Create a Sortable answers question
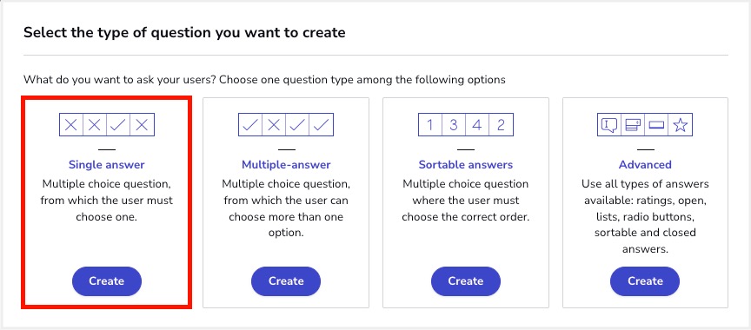The height and width of the screenshot is (330, 751). click(x=466, y=281)
